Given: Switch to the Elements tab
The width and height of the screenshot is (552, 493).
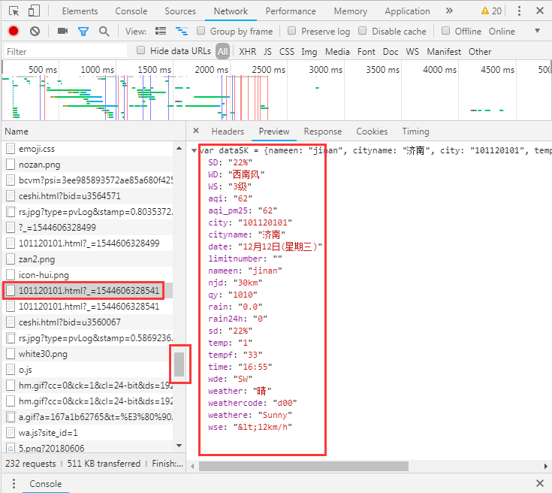Looking at the screenshot, I should click(x=80, y=11).
